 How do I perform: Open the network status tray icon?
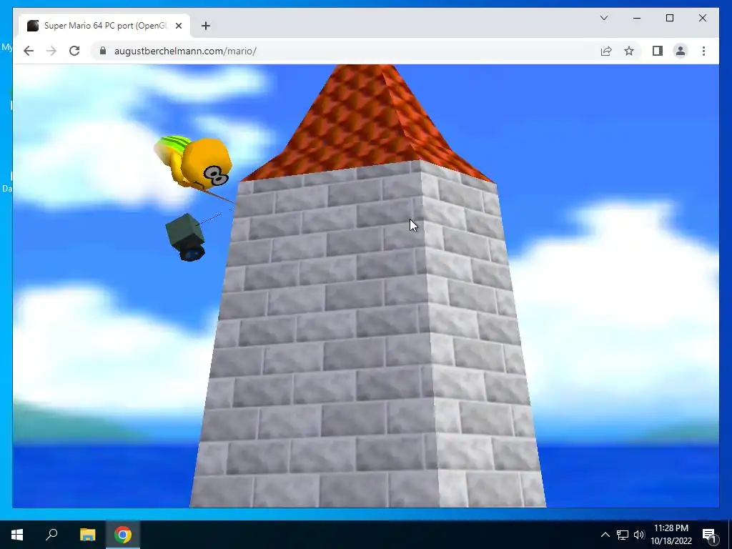tap(623, 535)
